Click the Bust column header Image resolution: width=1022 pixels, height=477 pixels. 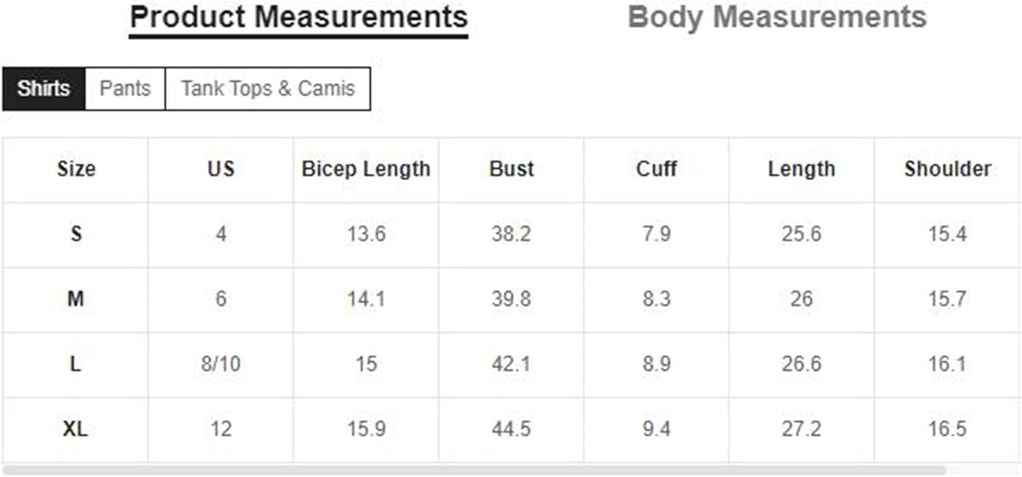coord(512,169)
